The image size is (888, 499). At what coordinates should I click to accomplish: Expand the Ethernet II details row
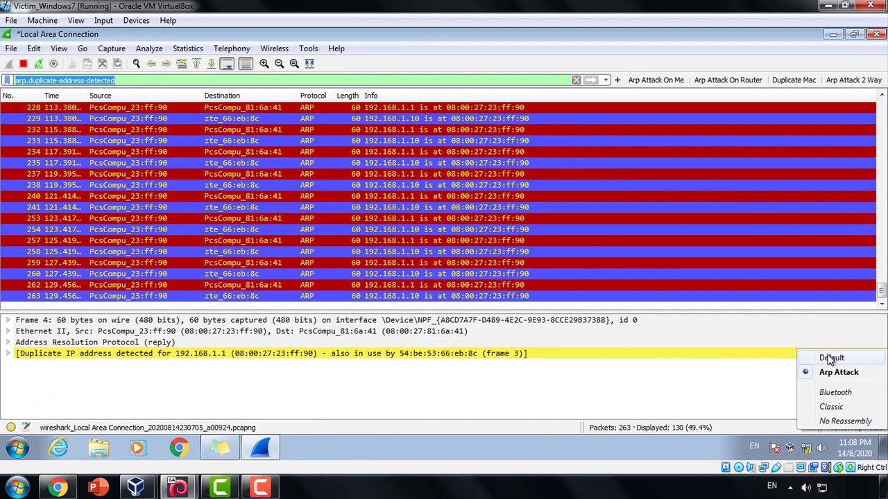(x=8, y=331)
